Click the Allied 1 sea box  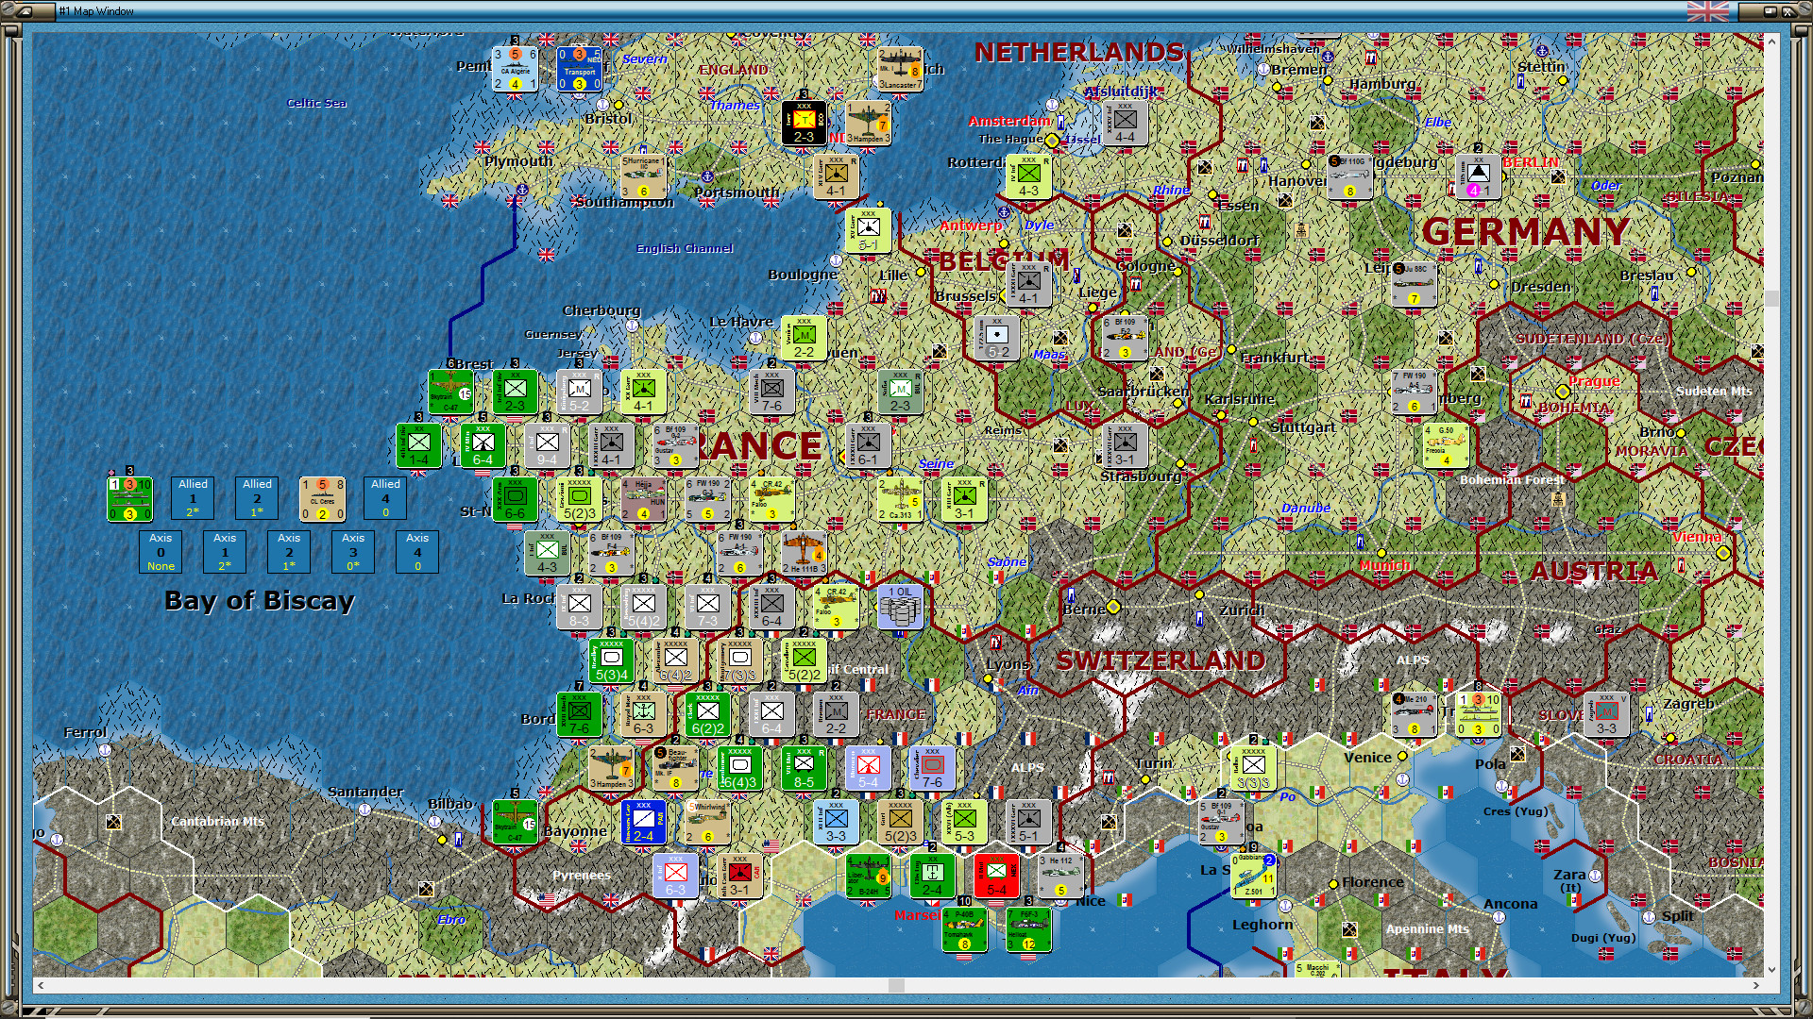(193, 498)
